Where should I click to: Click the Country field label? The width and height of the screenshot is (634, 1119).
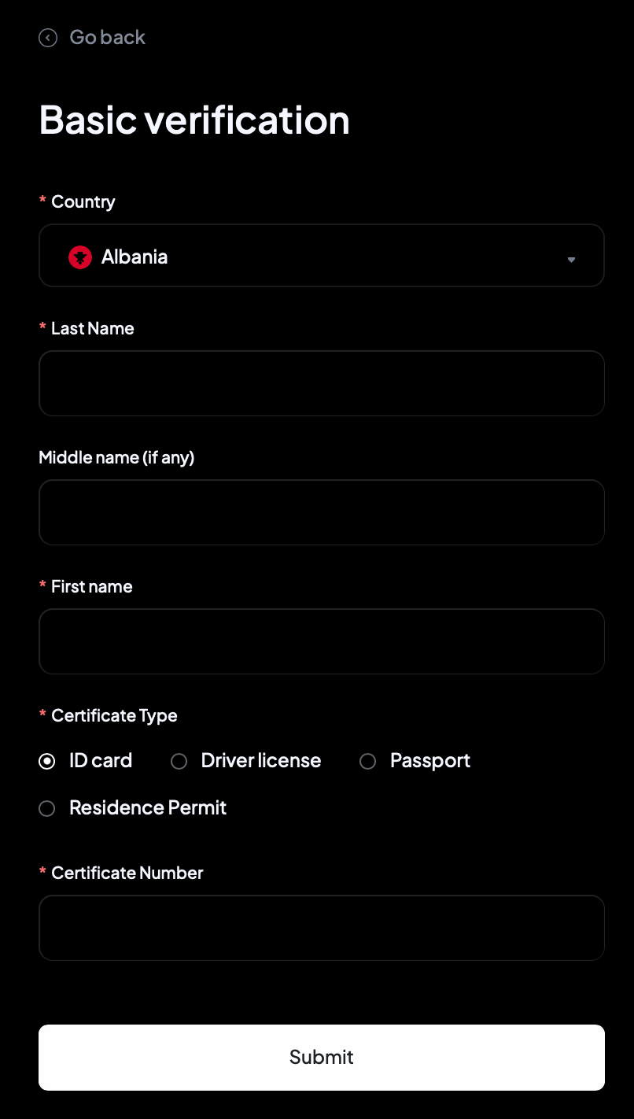tap(83, 201)
